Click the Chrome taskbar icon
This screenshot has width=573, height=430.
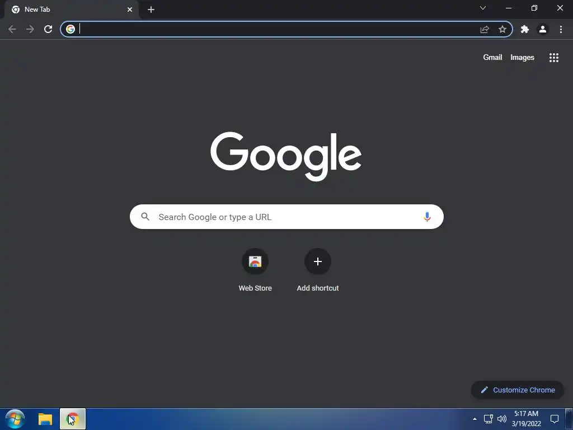(x=73, y=419)
